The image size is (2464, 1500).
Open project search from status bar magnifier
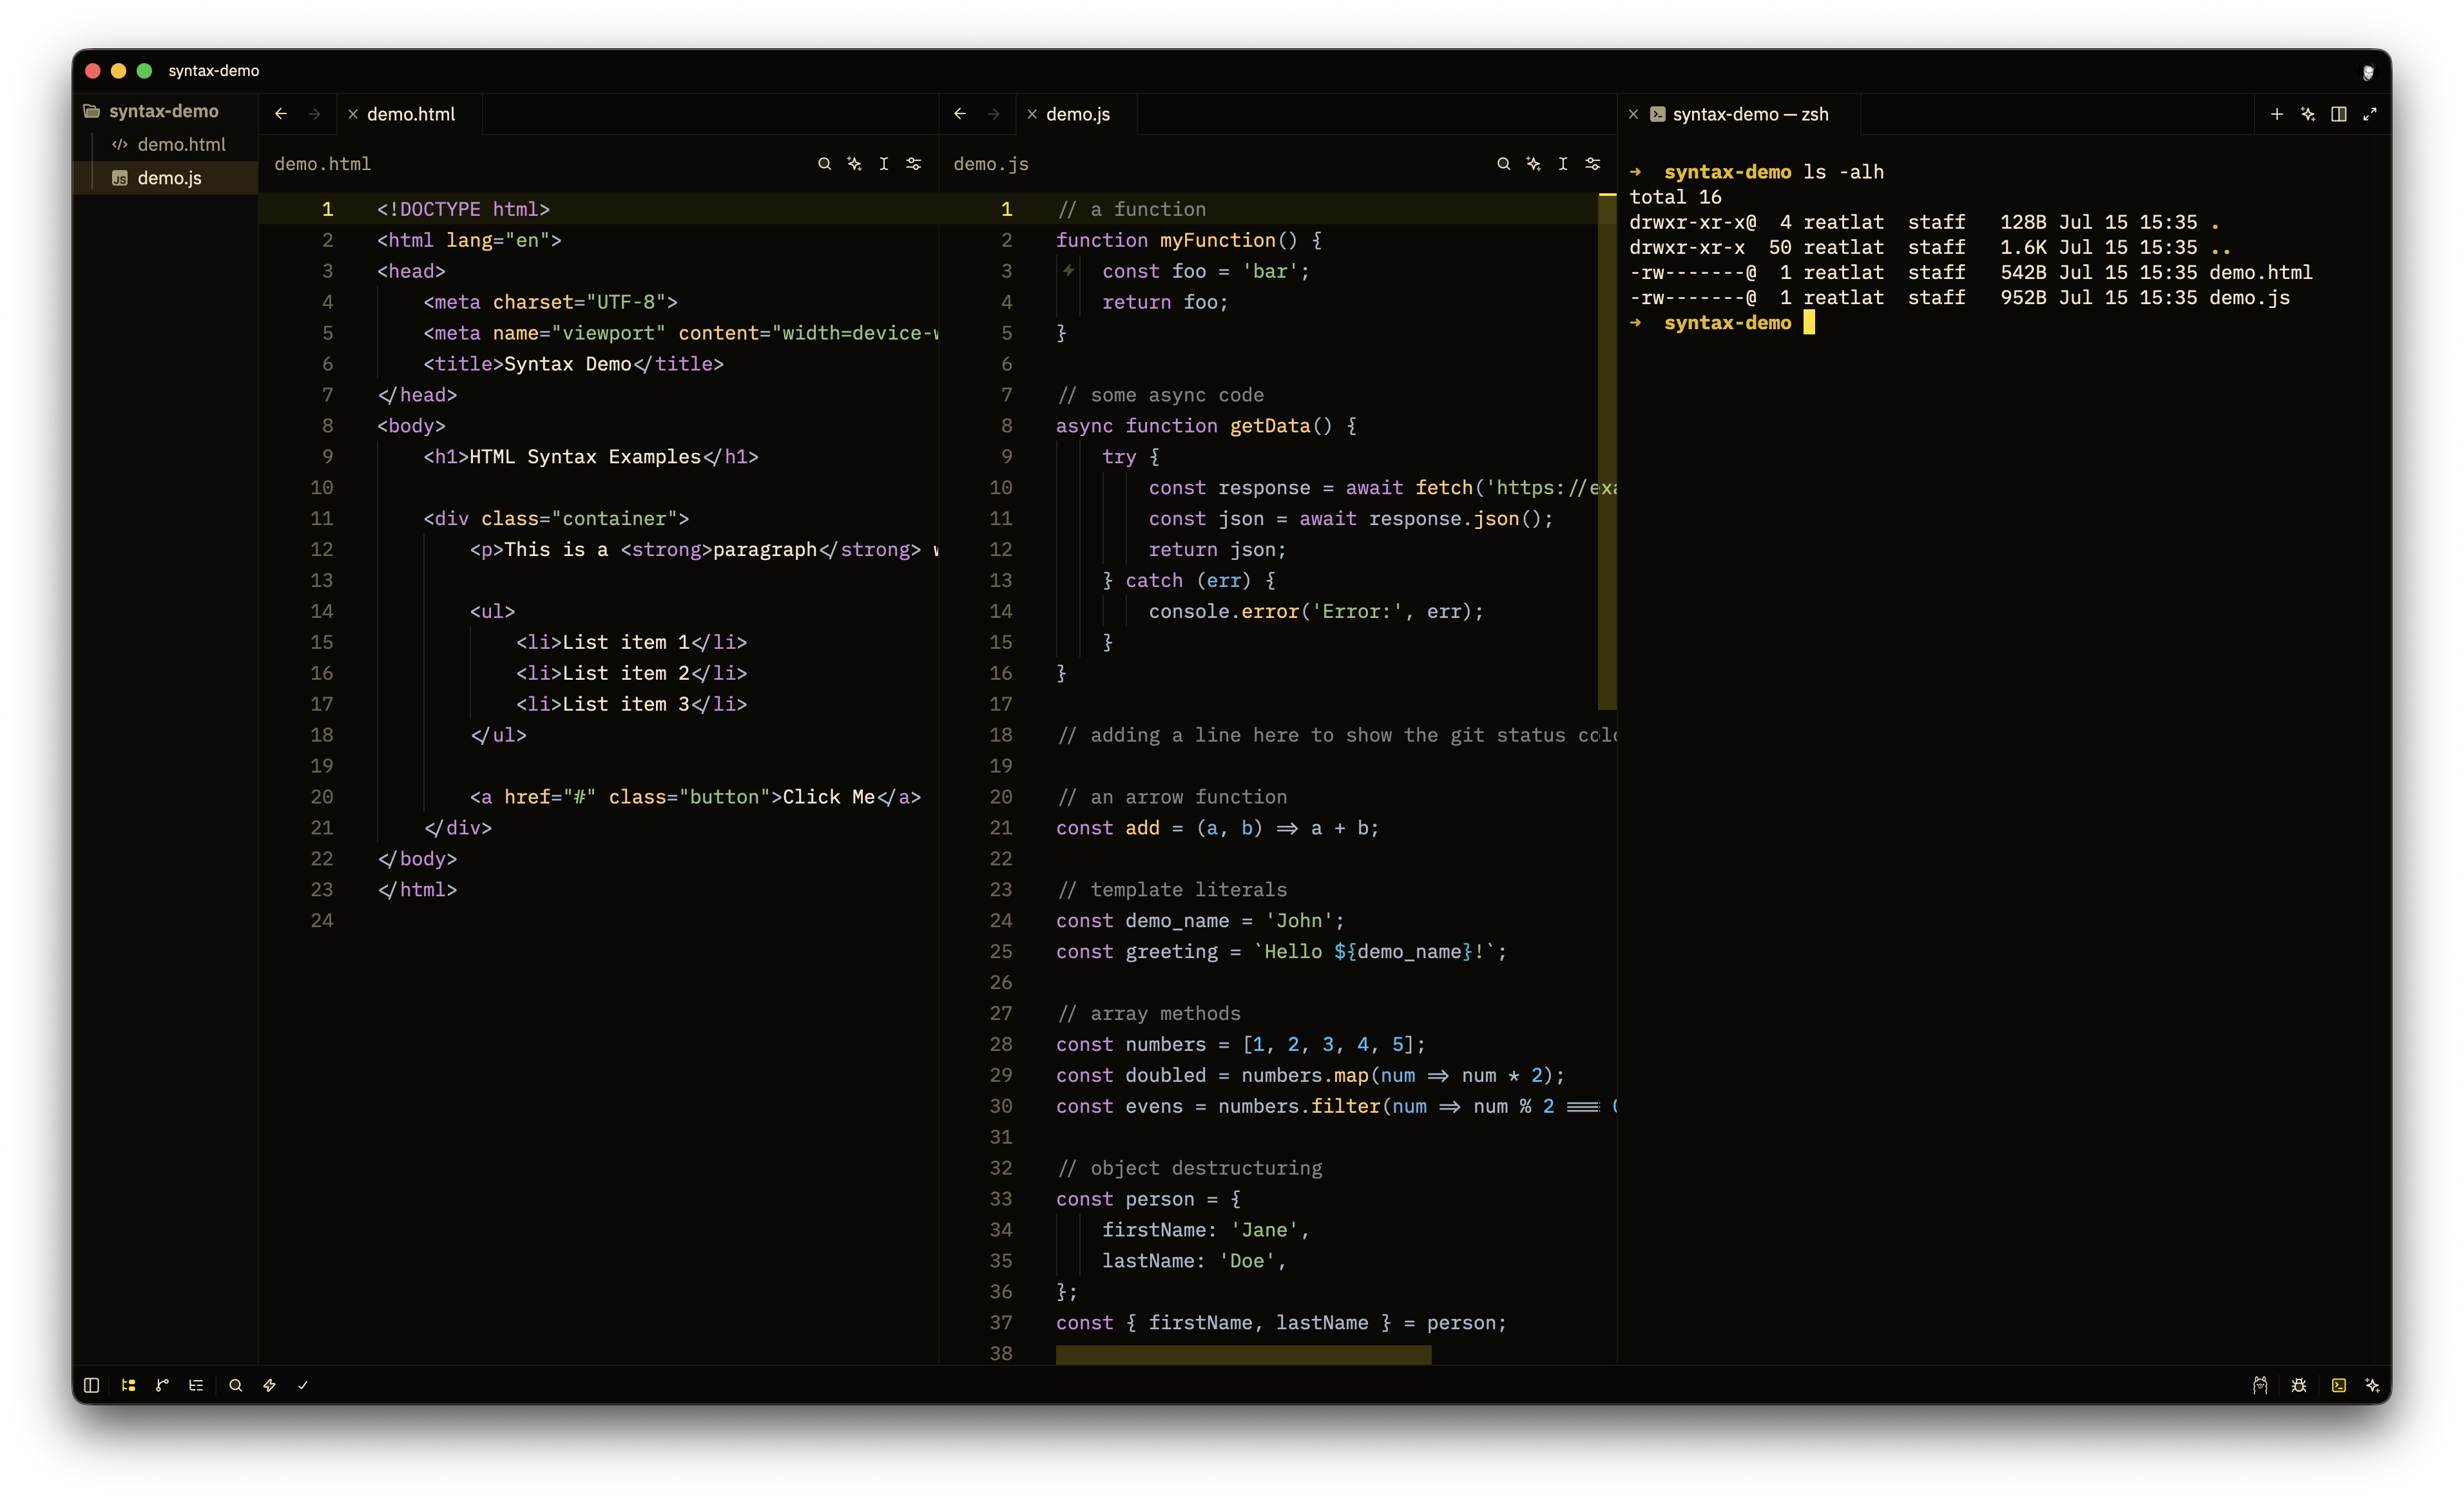pos(236,1385)
